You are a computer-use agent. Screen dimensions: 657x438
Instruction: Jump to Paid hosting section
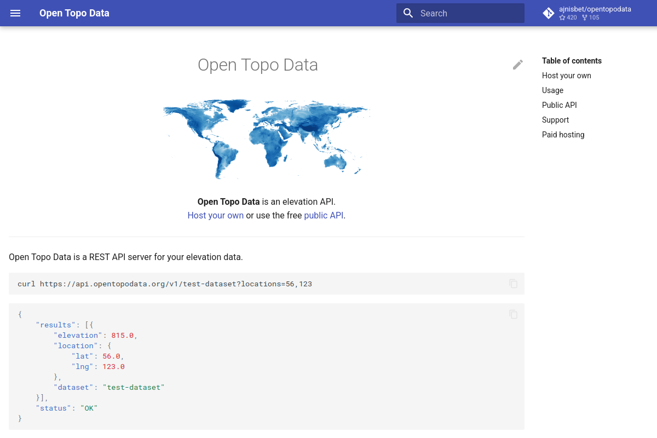(563, 135)
